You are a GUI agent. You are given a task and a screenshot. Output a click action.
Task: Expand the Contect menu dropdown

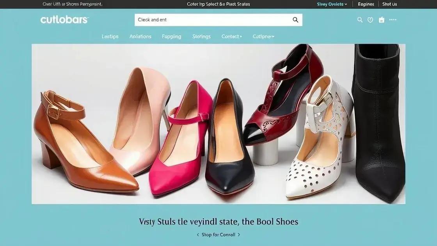(232, 37)
